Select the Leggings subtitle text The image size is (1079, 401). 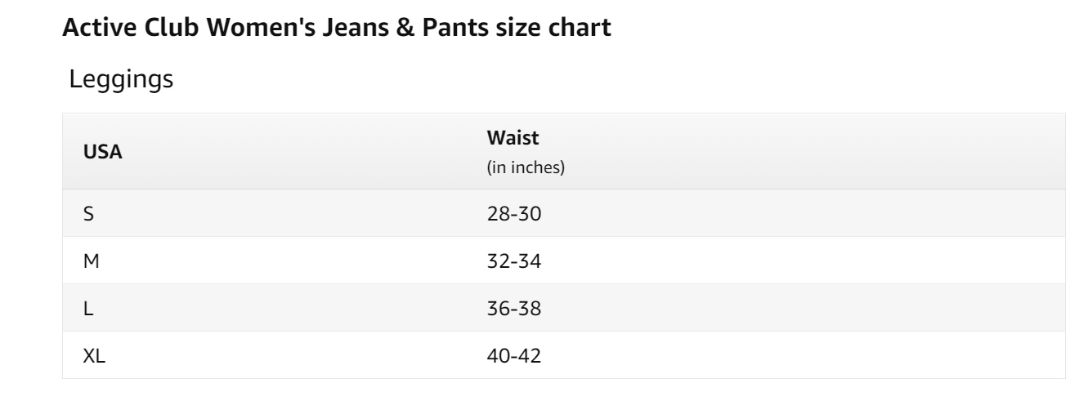pyautogui.click(x=120, y=80)
